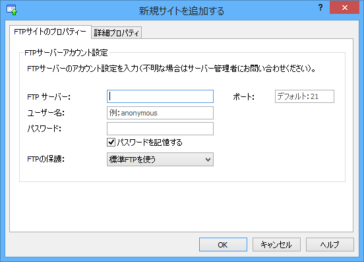Viewport: 364px width, 262px height.
Task: Open help with the ヘルプ button
Action: (x=330, y=244)
